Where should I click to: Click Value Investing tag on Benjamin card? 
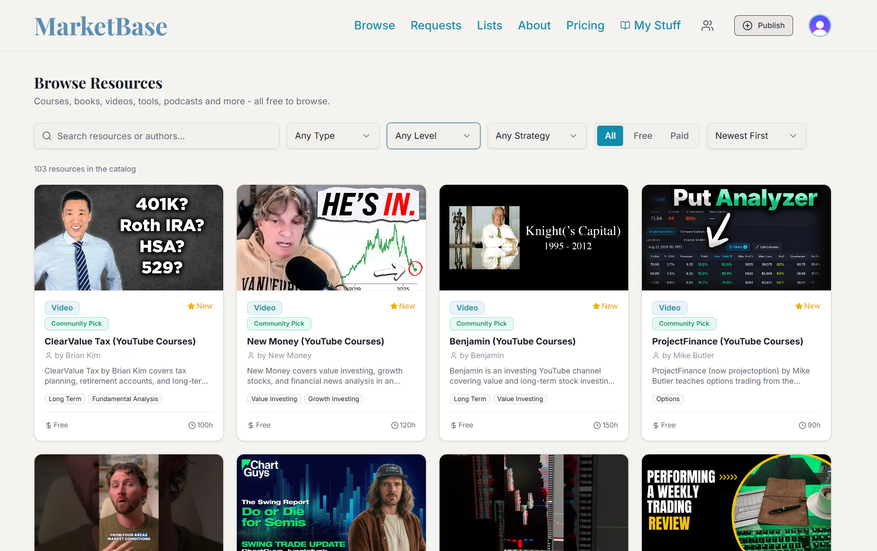click(x=520, y=399)
